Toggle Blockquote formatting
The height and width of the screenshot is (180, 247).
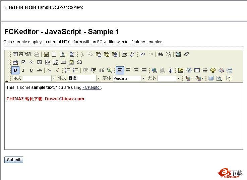[102, 70]
